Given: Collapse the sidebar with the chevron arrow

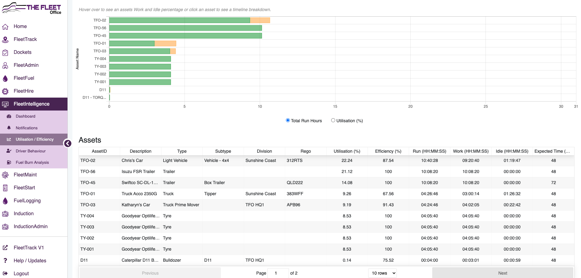Looking at the screenshot, I should coord(67,143).
